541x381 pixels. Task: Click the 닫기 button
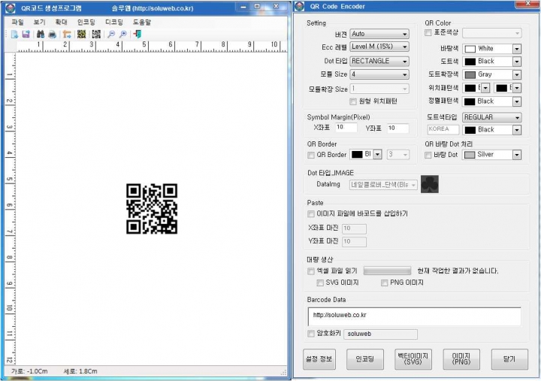[509, 359]
